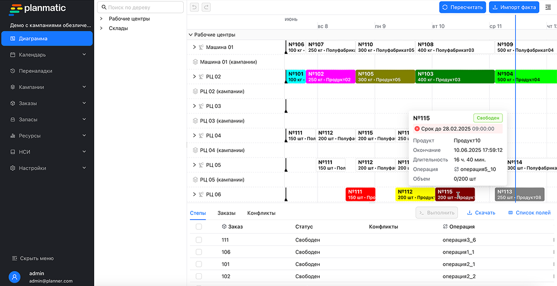Click the Импорт факта button
Image resolution: width=557 pixels, height=286 pixels.
tap(514, 7)
